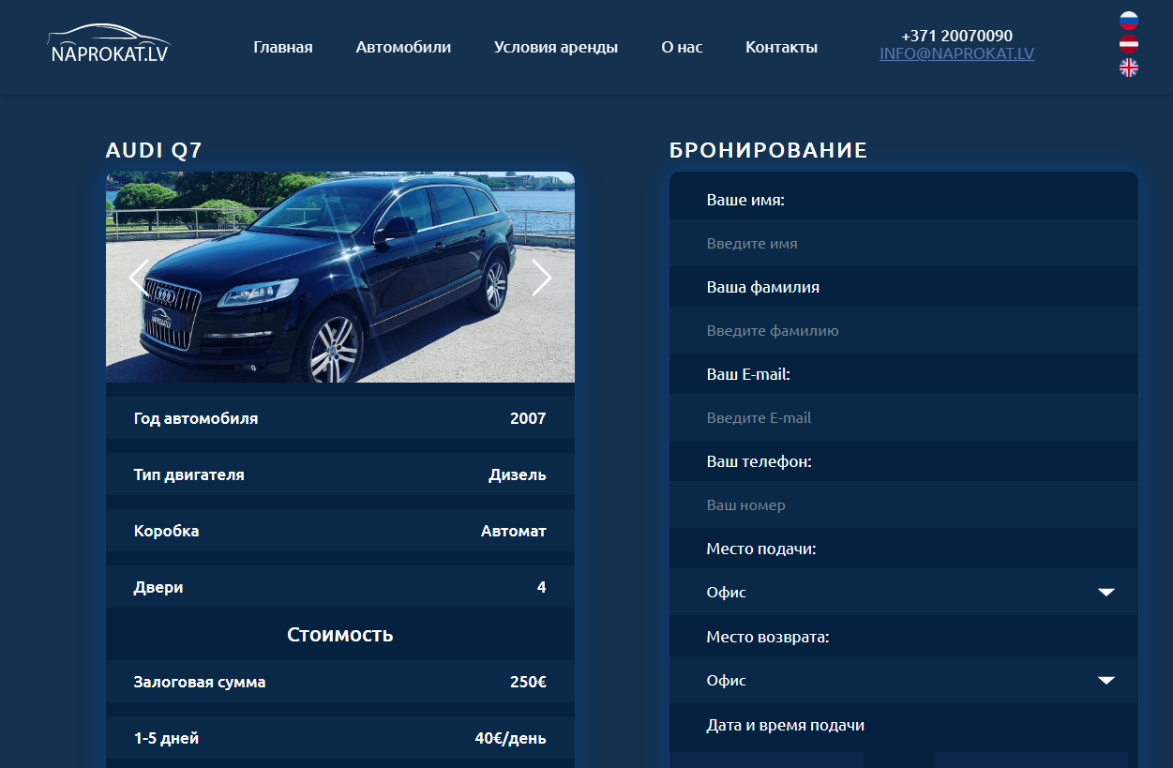The width and height of the screenshot is (1173, 768).
Task: Open the Автомобили menu item
Action: [403, 47]
